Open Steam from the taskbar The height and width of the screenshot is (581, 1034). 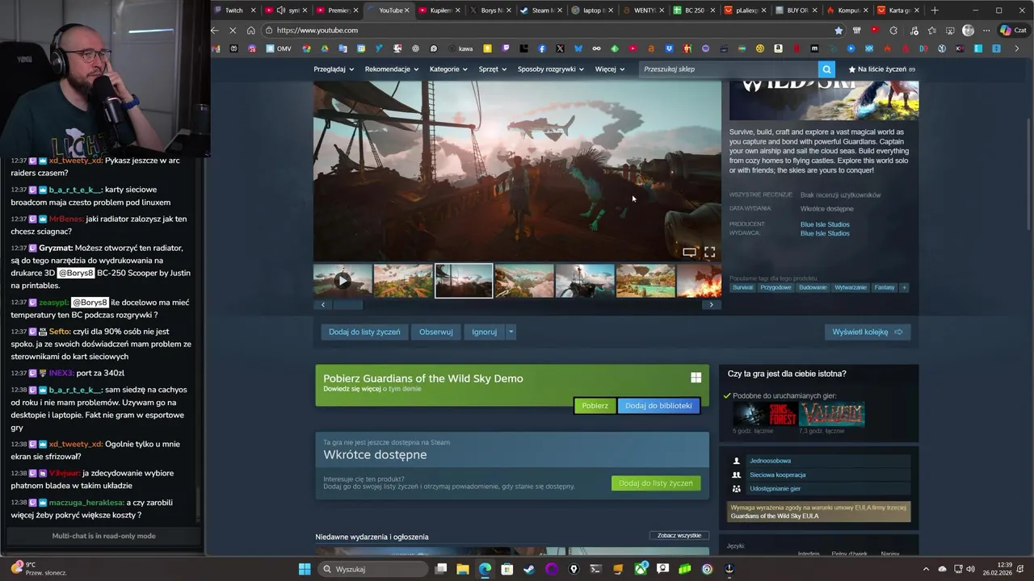pos(529,569)
